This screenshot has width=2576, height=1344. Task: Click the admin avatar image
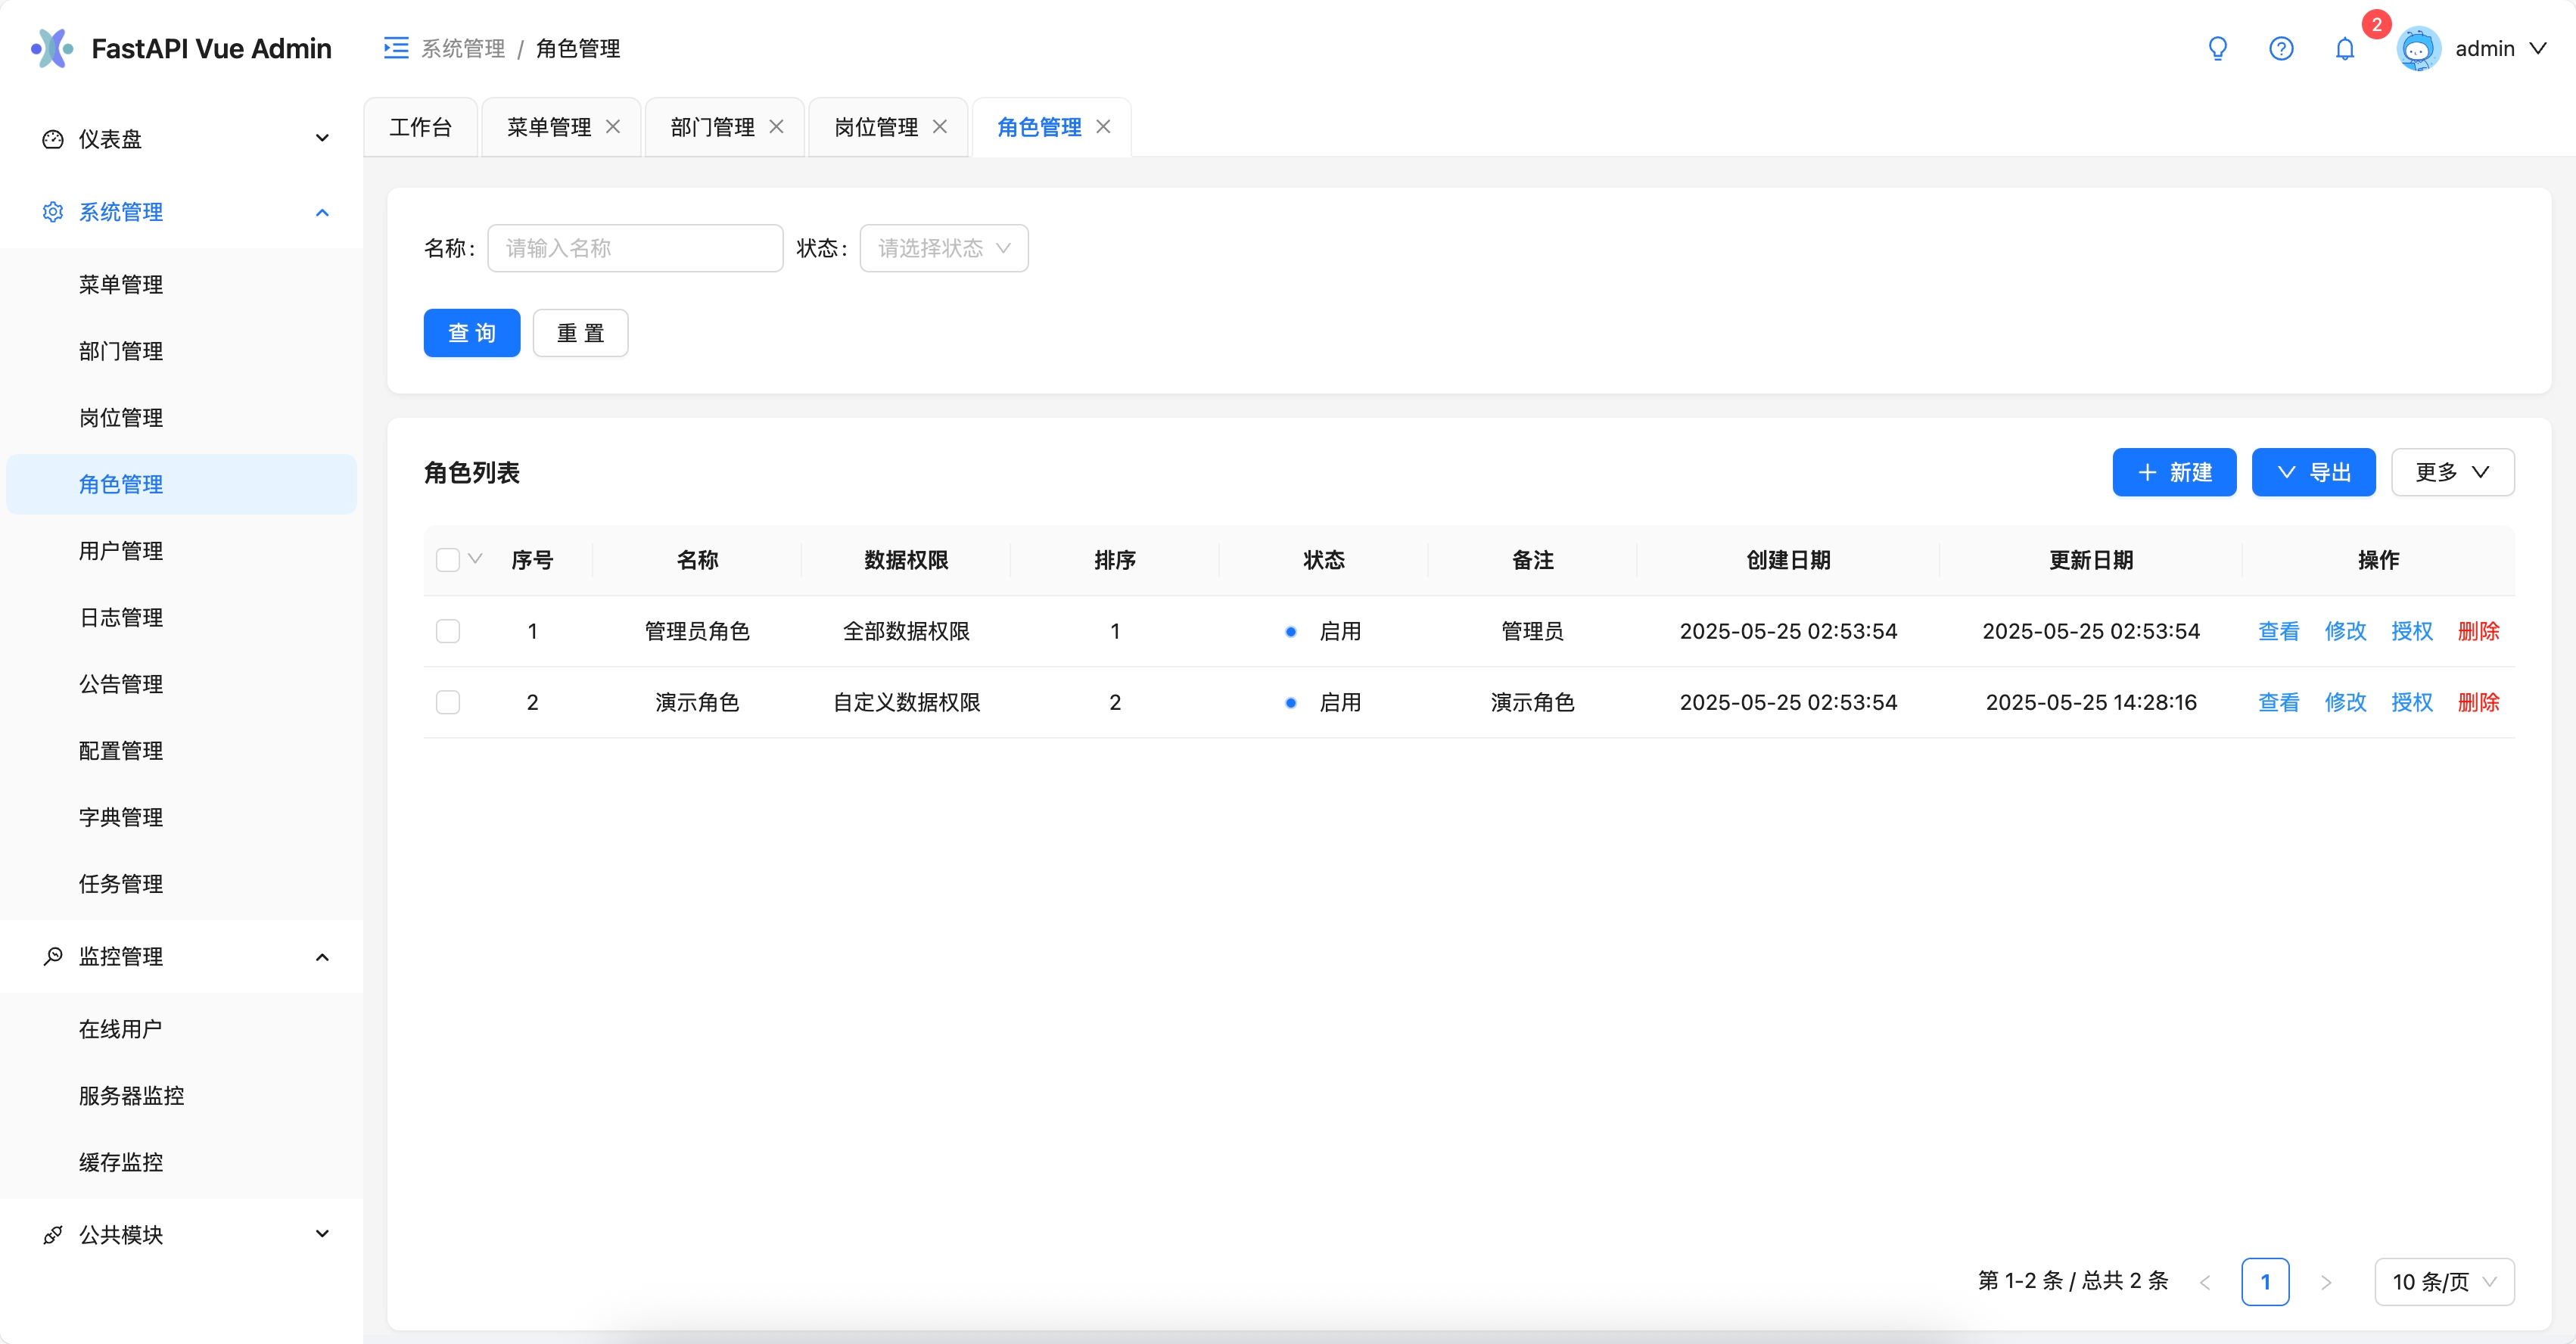pos(2418,48)
